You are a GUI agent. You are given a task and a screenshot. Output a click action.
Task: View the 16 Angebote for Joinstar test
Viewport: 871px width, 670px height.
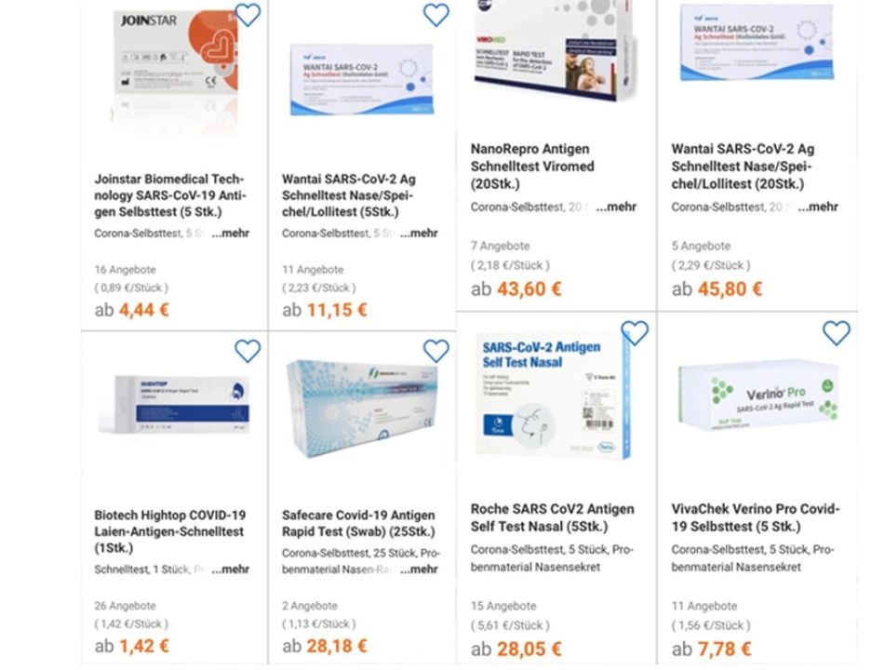(125, 270)
